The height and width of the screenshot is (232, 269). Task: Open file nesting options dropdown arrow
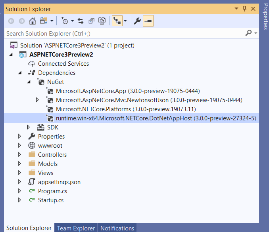[x=125, y=21]
